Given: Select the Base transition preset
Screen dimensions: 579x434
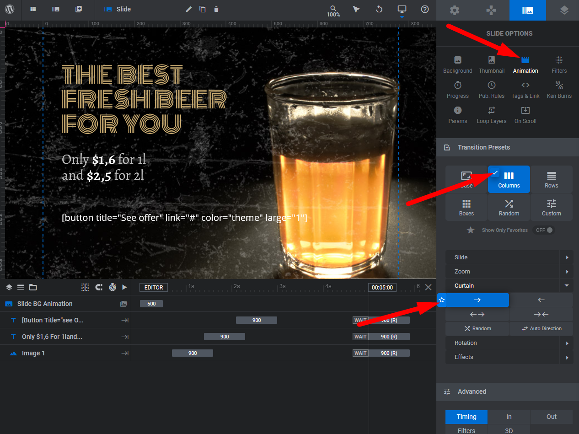Looking at the screenshot, I should pos(466,179).
